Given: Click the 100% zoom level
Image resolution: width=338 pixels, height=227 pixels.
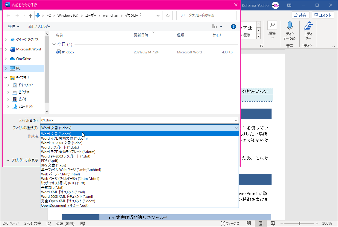Looking at the screenshot, I should pos(327,223).
